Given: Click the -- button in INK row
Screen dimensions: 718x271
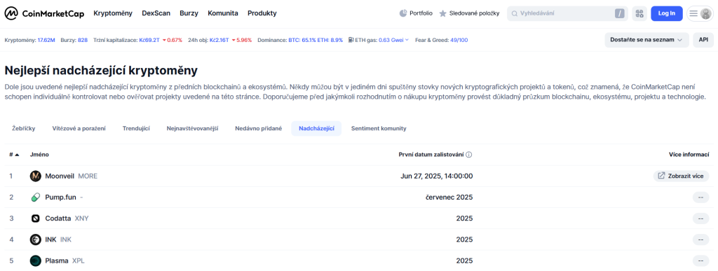Looking at the screenshot, I should [700, 239].
